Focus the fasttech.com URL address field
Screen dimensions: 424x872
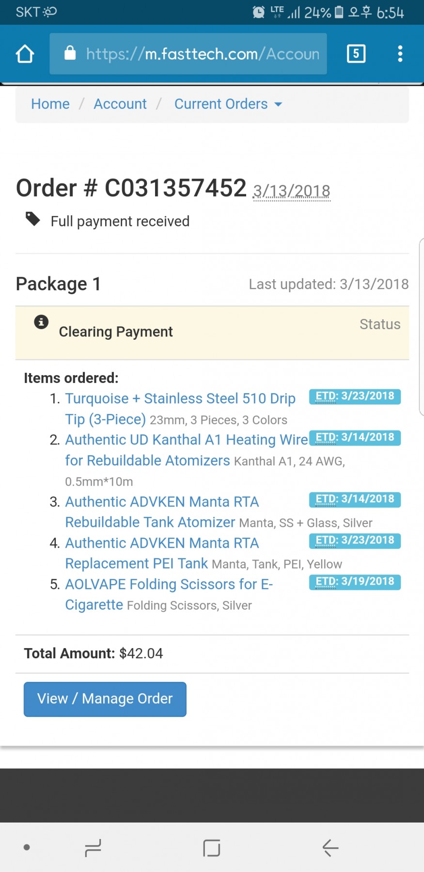coord(188,54)
